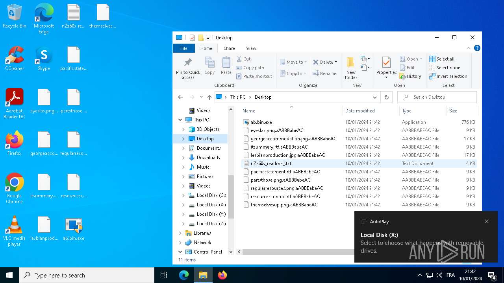Click the Refresh button beside address bar
This screenshot has width=504, height=283.
pos(387,97)
